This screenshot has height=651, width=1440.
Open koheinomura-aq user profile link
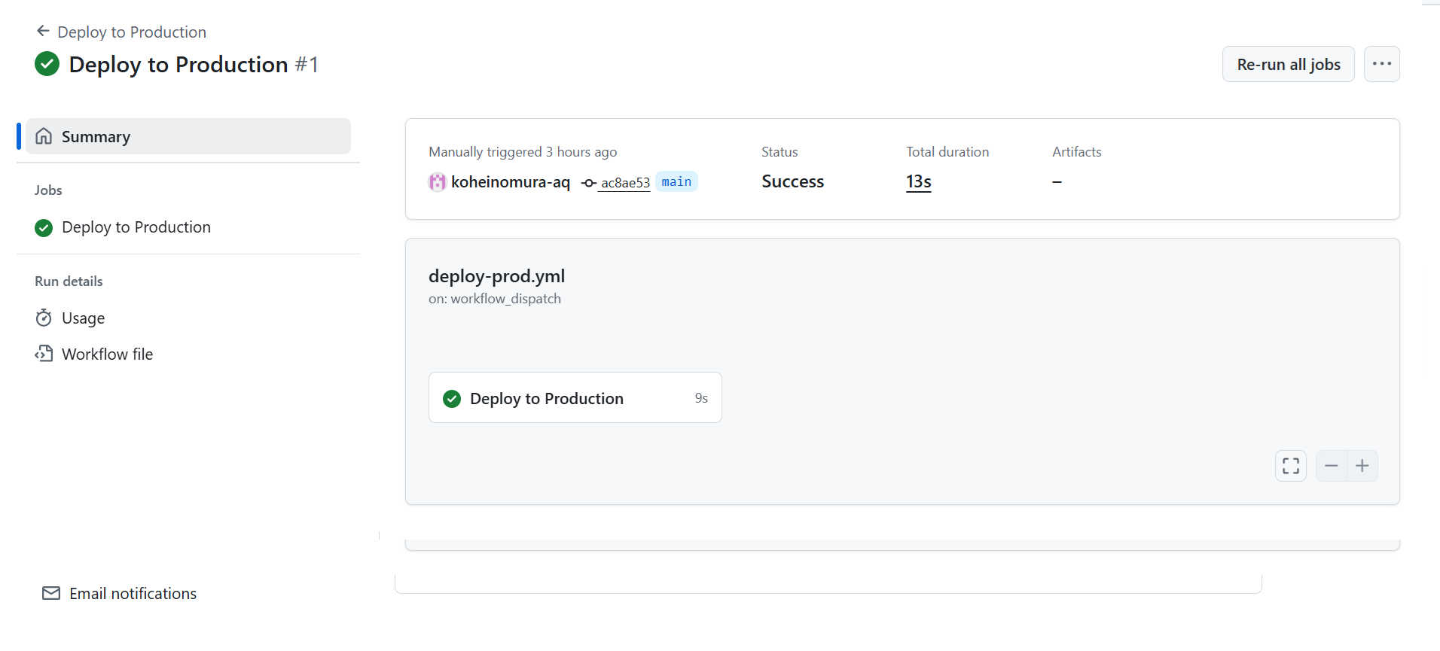click(x=510, y=182)
